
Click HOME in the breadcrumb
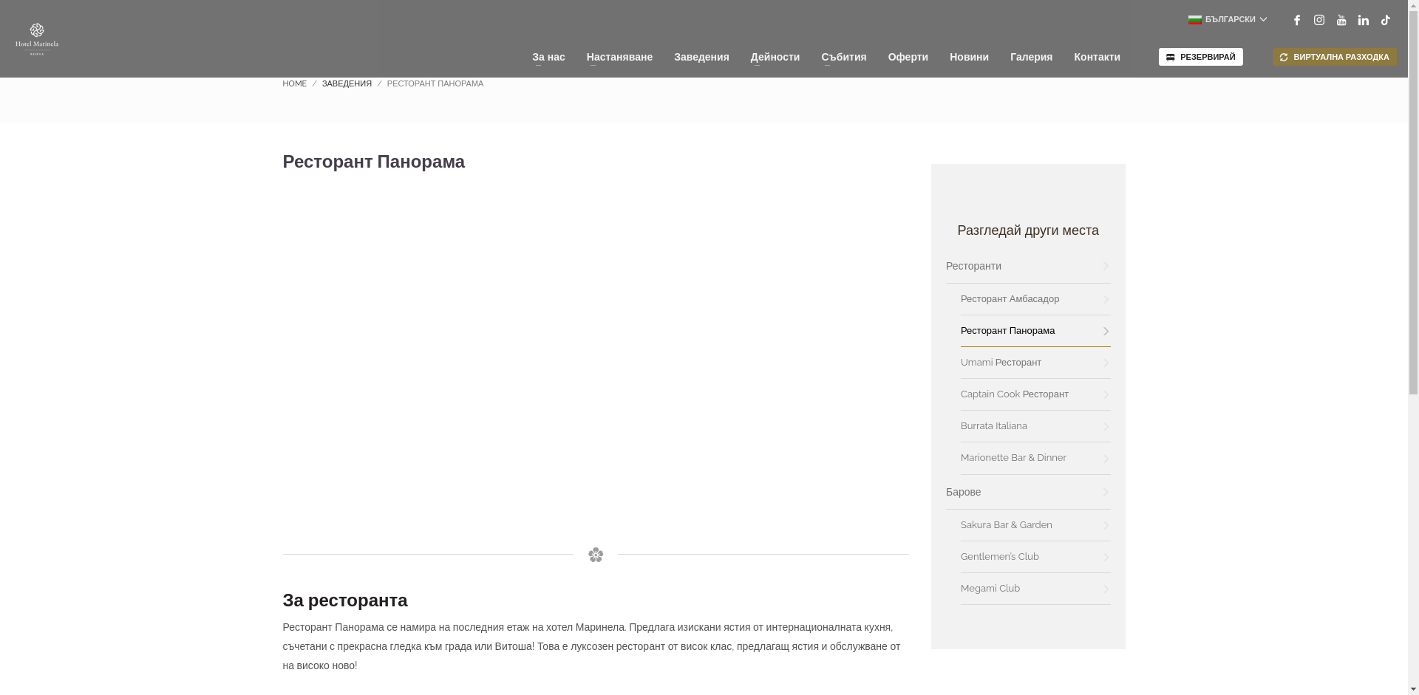[x=294, y=84]
